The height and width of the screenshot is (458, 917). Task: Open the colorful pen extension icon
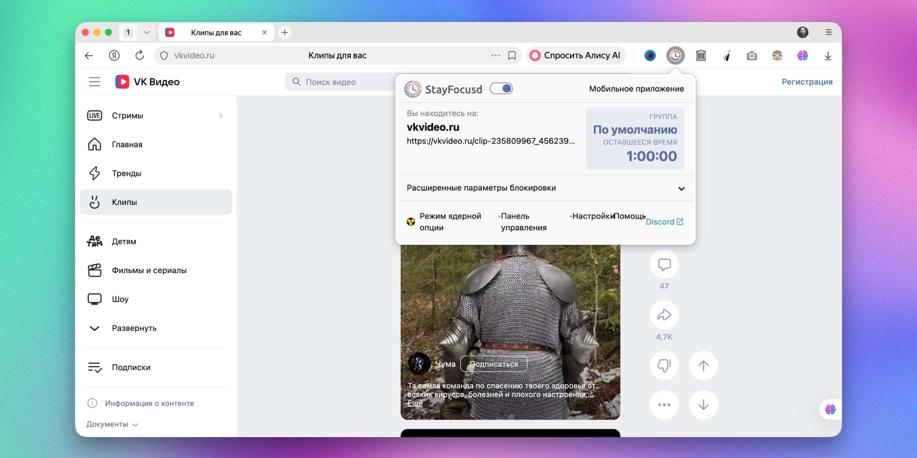(x=726, y=55)
